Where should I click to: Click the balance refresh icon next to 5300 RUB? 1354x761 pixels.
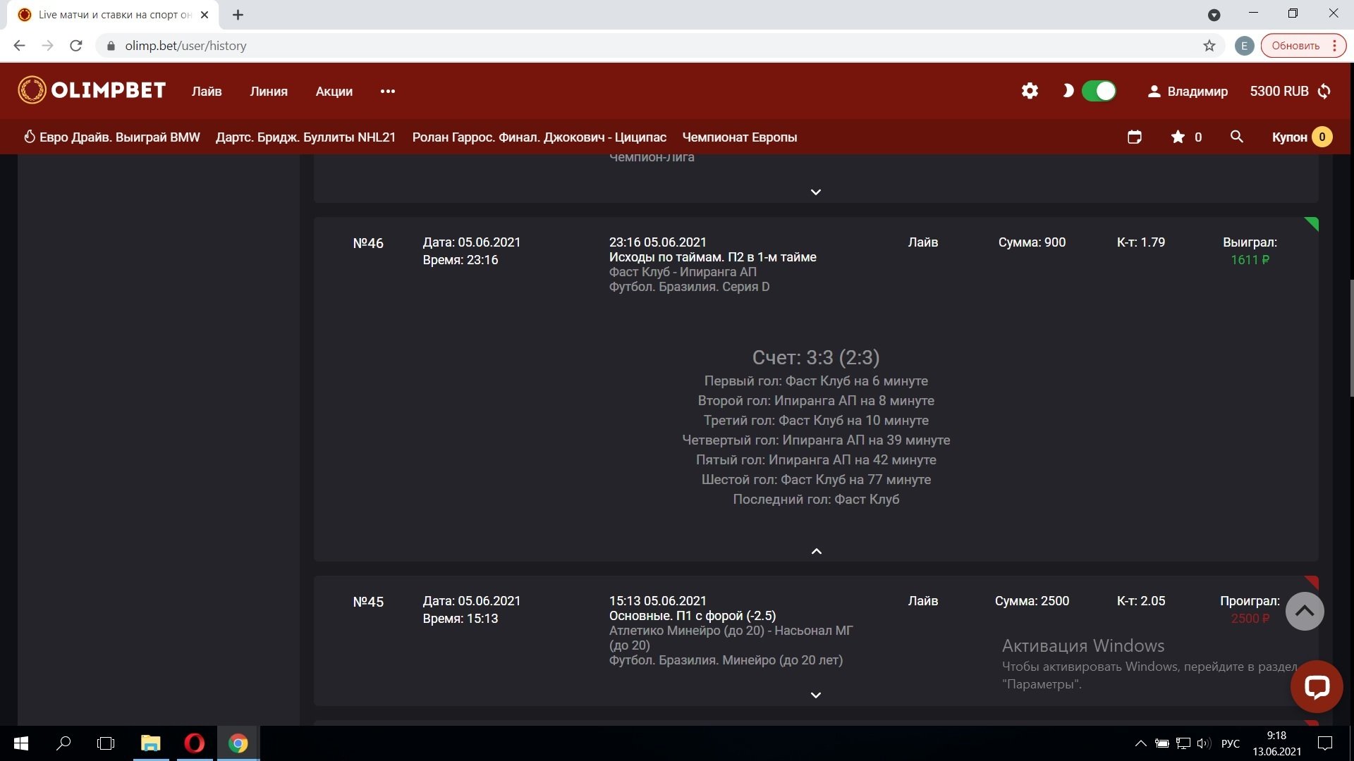pos(1324,91)
